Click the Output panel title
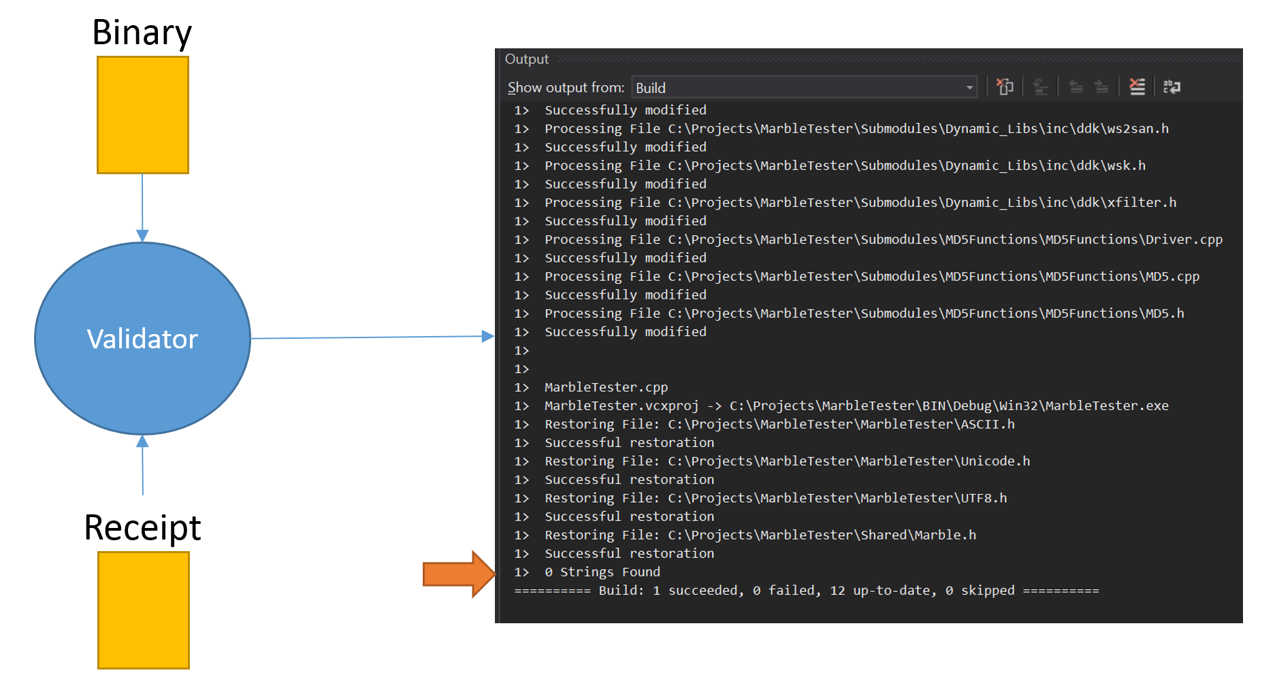 tap(526, 59)
